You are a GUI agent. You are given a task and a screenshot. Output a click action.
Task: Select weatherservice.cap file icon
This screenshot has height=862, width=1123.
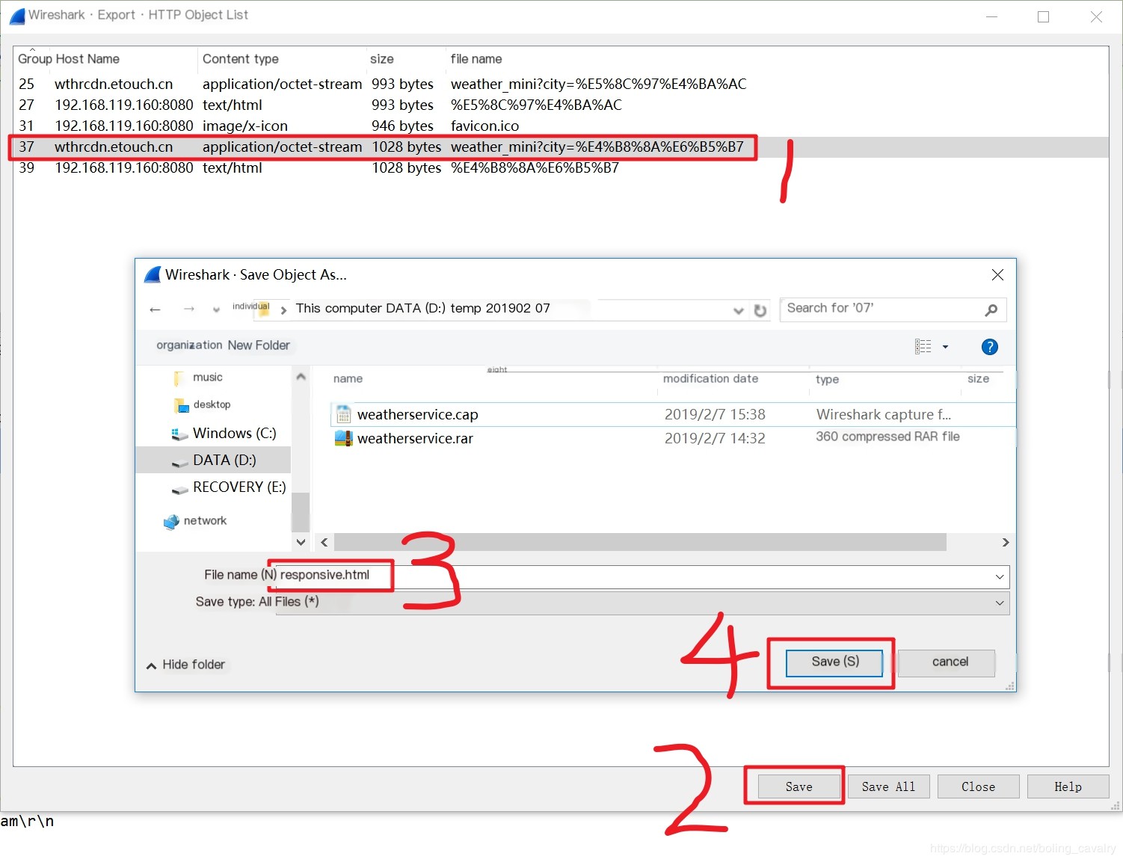[x=343, y=414]
